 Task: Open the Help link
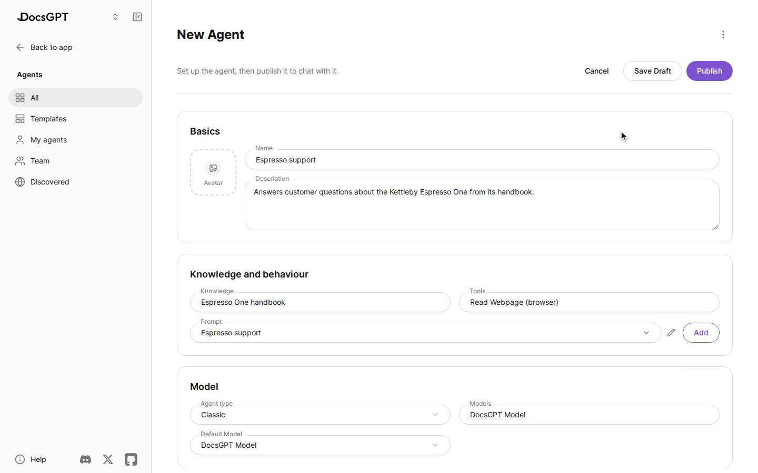(x=38, y=459)
